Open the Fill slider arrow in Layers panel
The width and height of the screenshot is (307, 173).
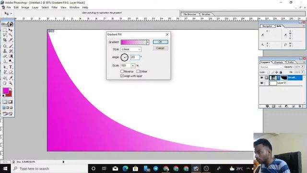coord(303,72)
